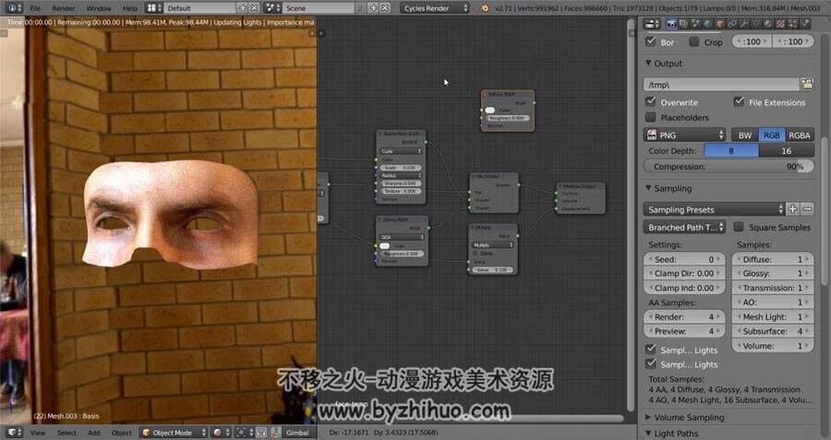
Task: Select RGBA color mode
Action: pos(800,135)
